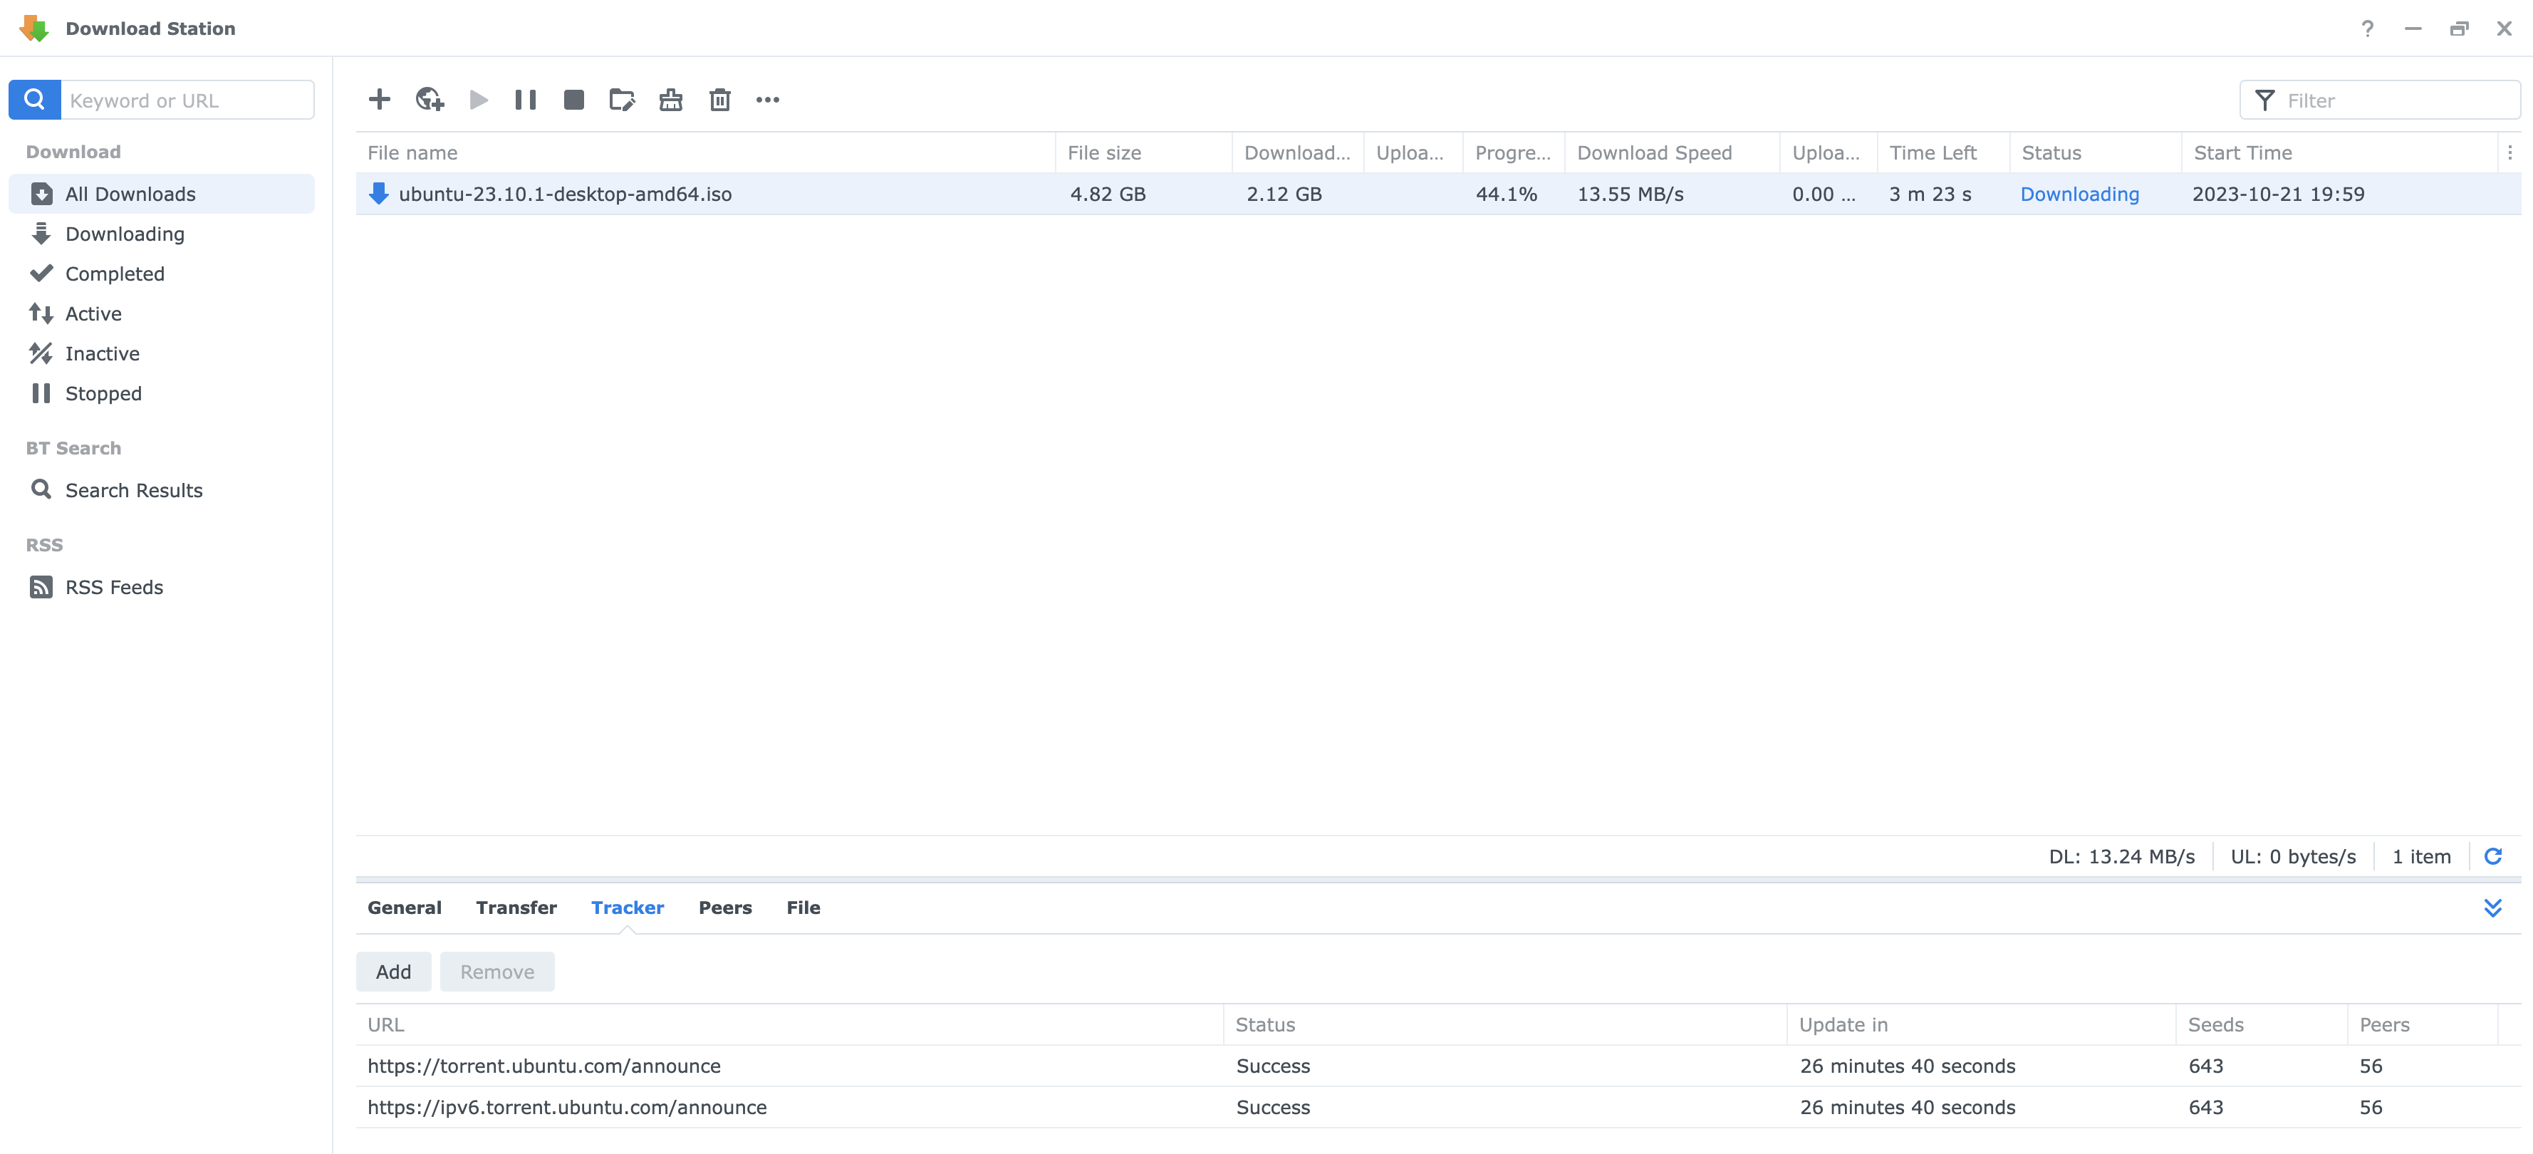Select the torrent.ubuntu.com announce tracker row
Screen dimensions: 2533x1154
point(543,1066)
